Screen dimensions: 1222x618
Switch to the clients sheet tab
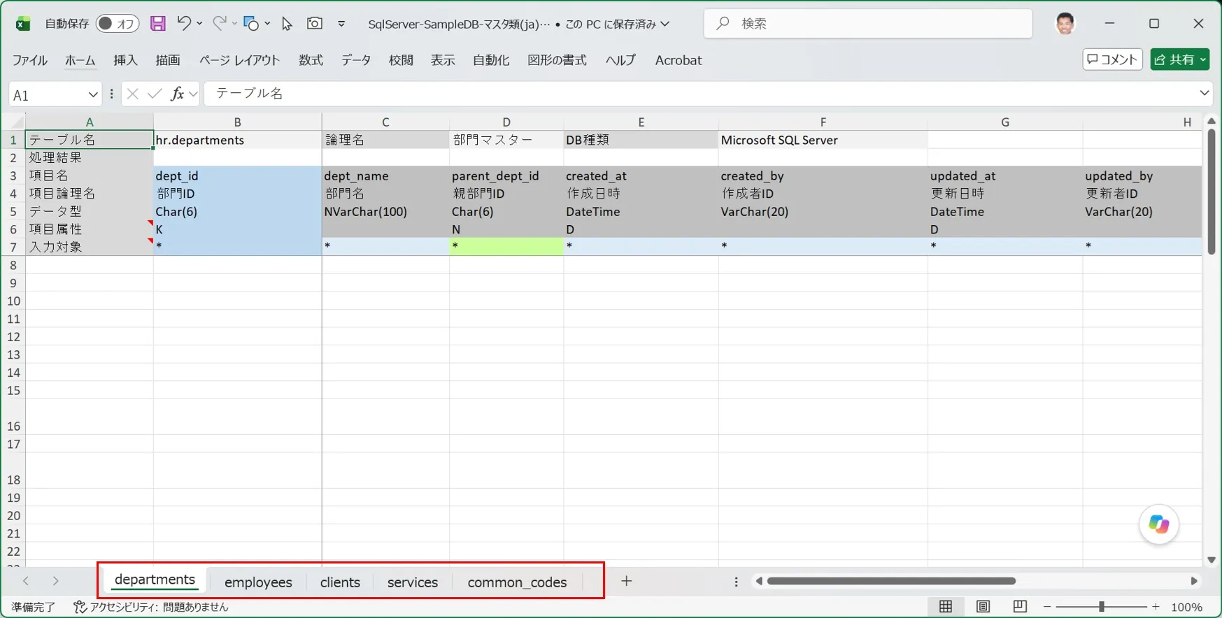click(x=340, y=582)
